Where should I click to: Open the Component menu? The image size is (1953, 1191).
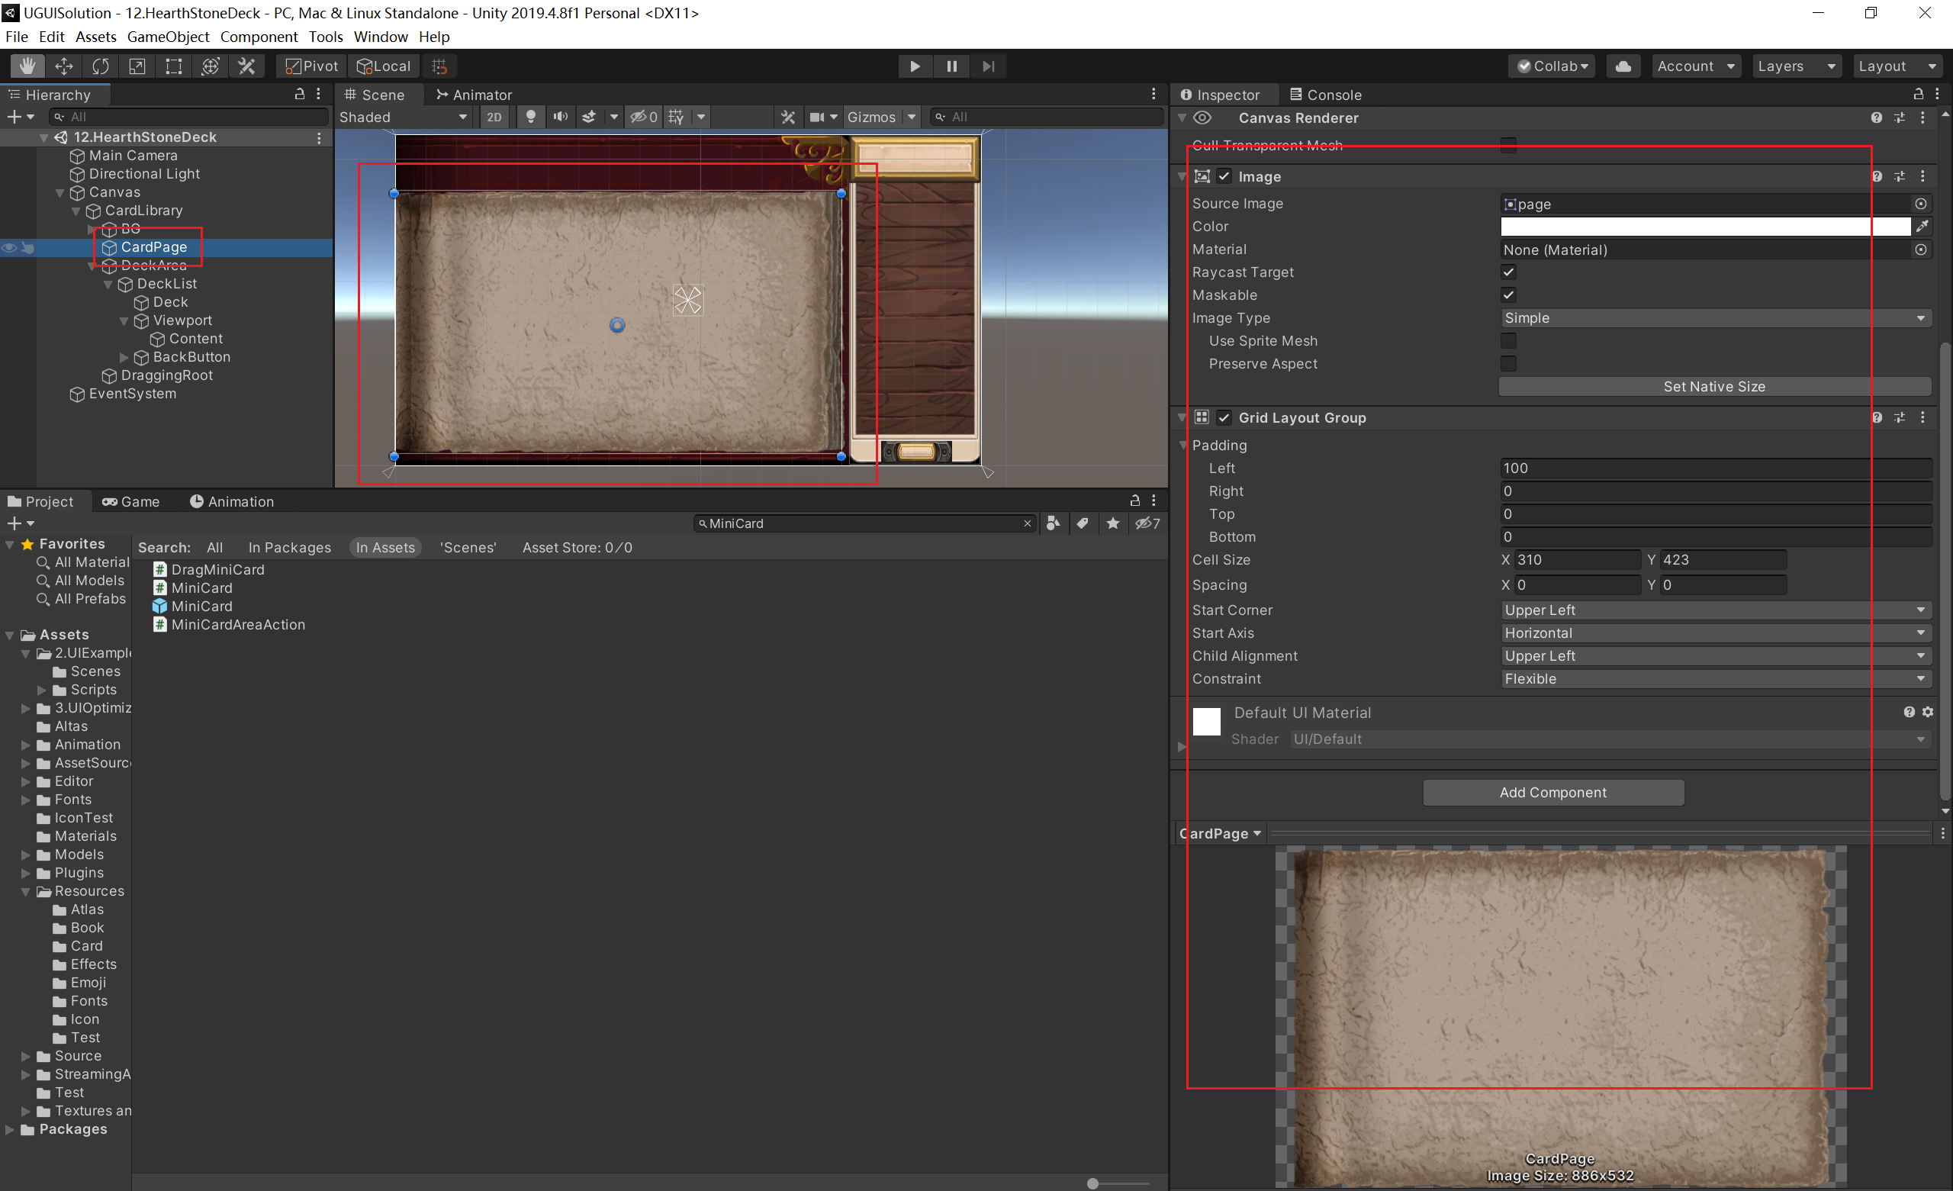pos(259,37)
